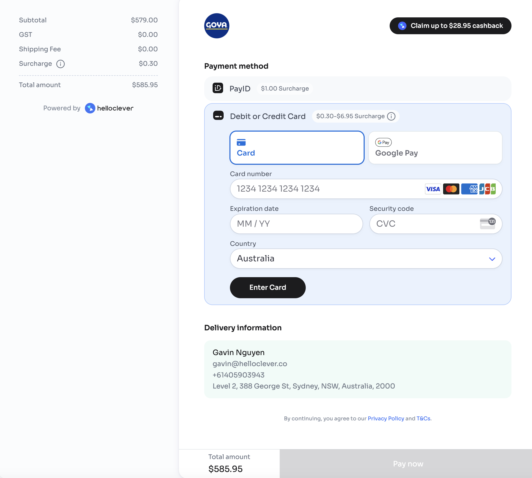Click the Visa card brand icon
The height and width of the screenshot is (478, 532).
click(433, 189)
